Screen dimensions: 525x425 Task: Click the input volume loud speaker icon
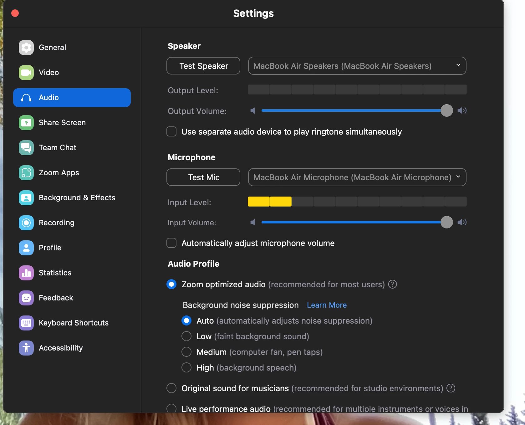462,222
